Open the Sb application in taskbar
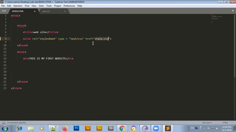This screenshot has height=132, width=236. [111, 128]
